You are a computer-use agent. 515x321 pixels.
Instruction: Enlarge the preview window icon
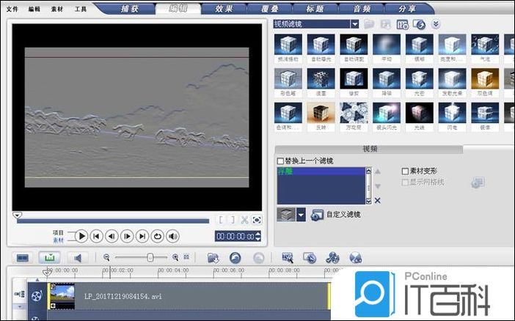tap(257, 219)
